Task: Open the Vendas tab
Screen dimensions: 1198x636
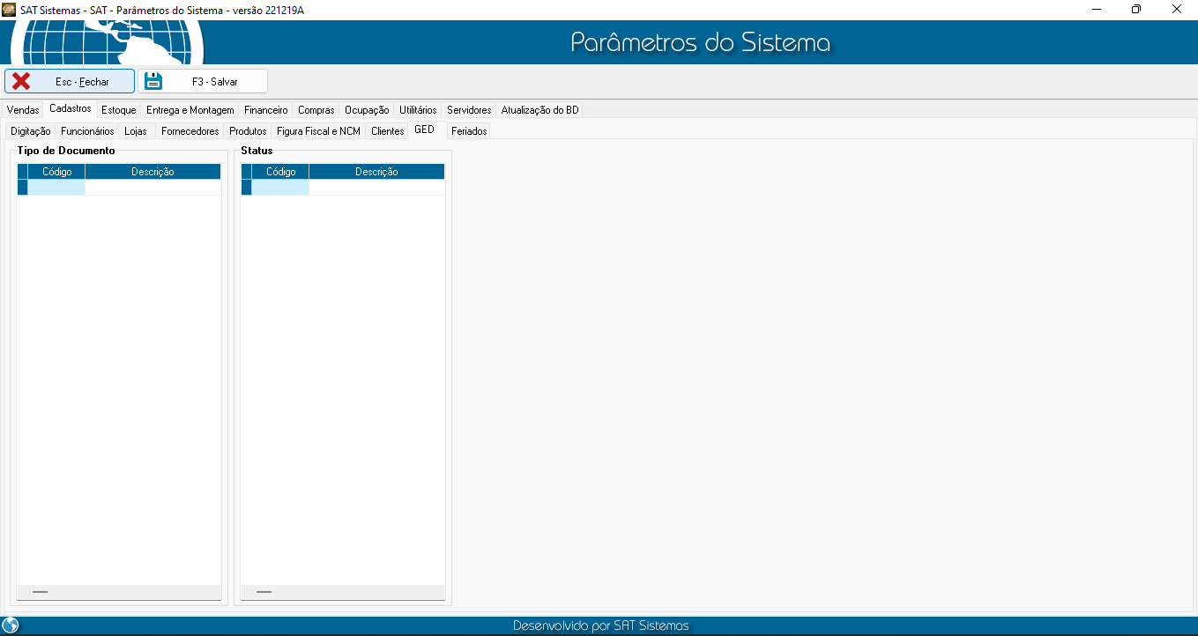Action: [x=22, y=110]
